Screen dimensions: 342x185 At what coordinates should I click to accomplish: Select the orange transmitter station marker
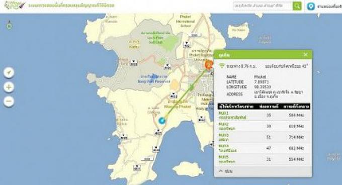(209, 65)
